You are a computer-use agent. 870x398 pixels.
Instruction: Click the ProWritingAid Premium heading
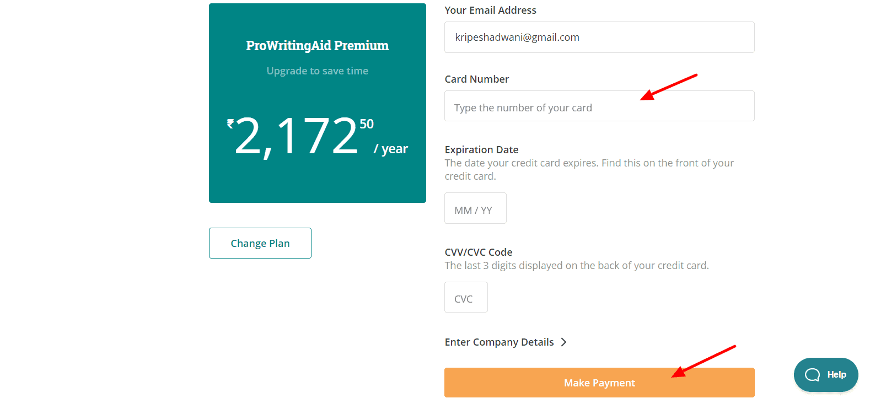[x=318, y=46]
